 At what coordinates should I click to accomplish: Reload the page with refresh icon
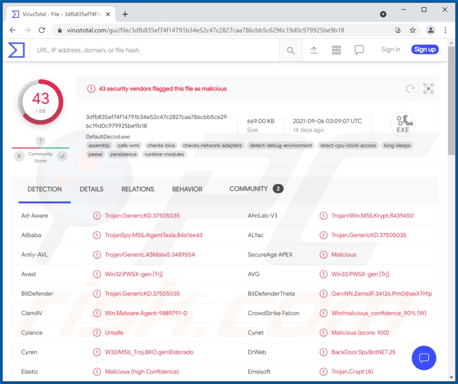pos(42,30)
